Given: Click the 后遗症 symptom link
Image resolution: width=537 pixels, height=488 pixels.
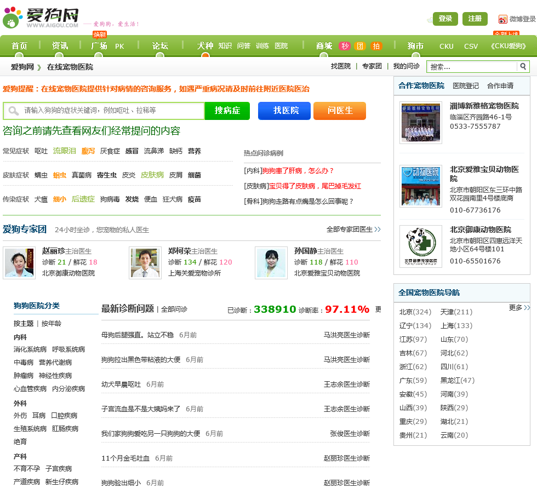Looking at the screenshot, I should tap(83, 199).
